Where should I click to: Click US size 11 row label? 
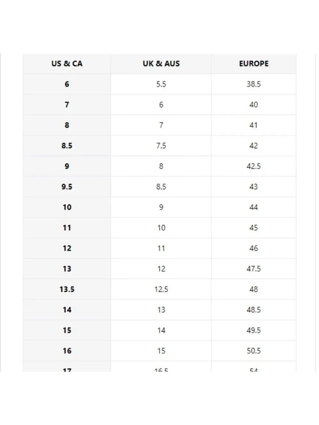(x=67, y=228)
